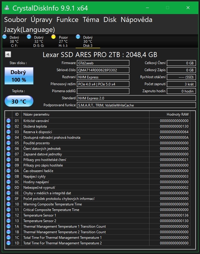Click status icon for Rezerva k dispozici row

(x=8, y=132)
